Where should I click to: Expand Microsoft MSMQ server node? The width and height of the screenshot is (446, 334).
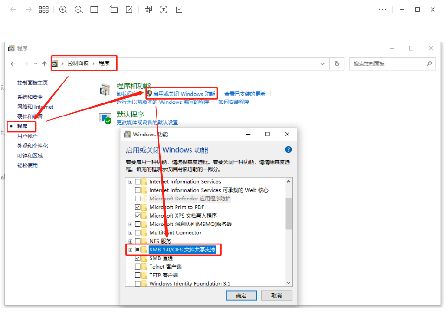(x=130, y=225)
